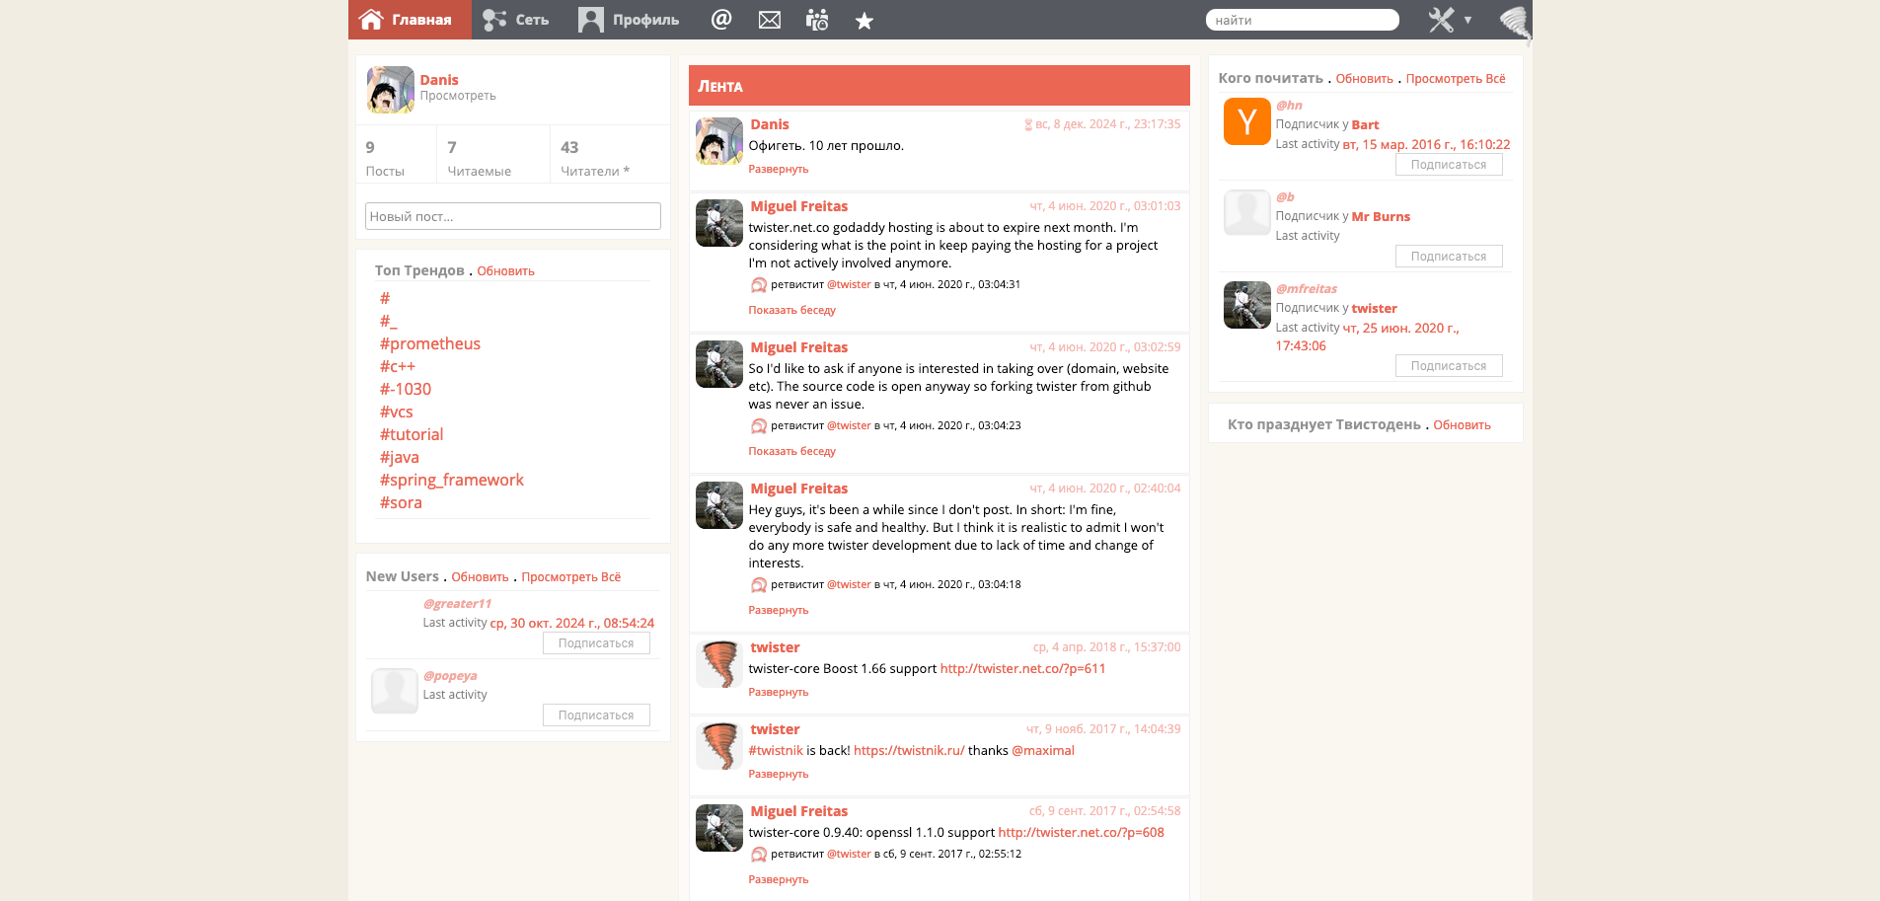Click the найти search box
This screenshot has width=1880, height=901.
tap(1302, 20)
